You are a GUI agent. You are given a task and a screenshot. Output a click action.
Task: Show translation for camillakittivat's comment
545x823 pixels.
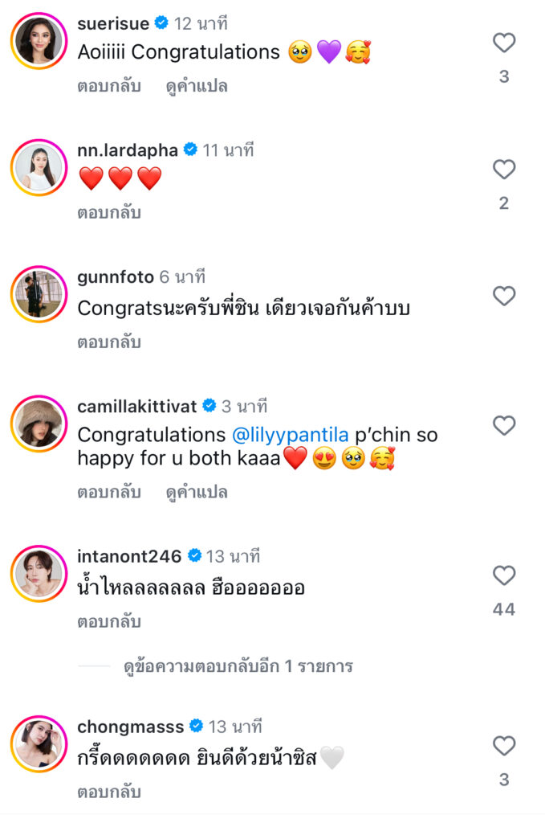[197, 492]
